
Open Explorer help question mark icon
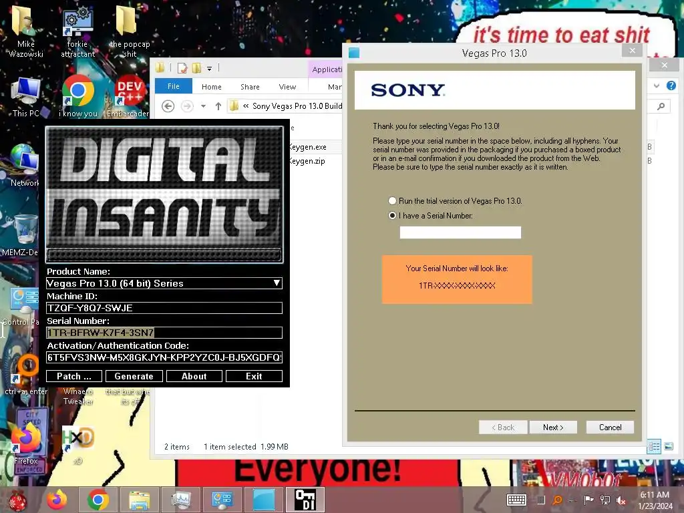671,85
